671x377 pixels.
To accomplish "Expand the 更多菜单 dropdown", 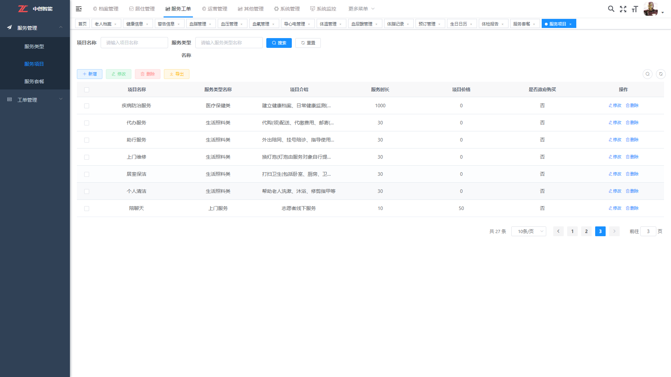I will point(361,9).
